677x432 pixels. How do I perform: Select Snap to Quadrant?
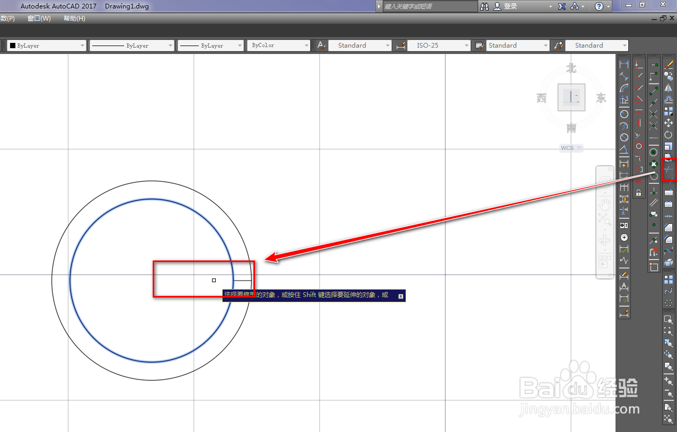[x=654, y=163]
